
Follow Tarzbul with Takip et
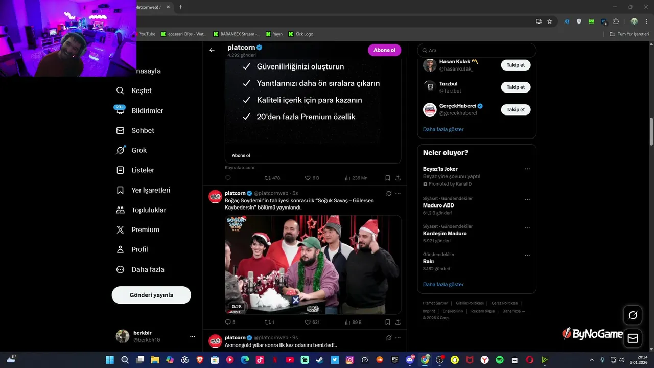click(x=516, y=87)
